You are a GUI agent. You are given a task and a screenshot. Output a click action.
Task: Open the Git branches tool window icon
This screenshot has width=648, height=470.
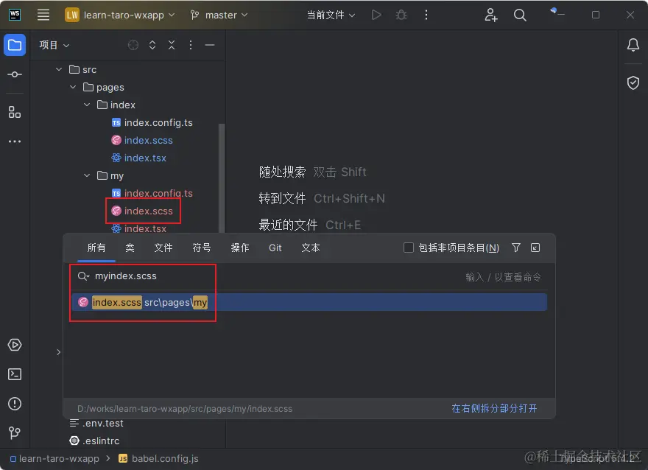[15, 433]
